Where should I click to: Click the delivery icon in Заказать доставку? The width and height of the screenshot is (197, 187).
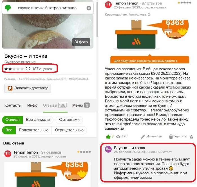click(10, 88)
